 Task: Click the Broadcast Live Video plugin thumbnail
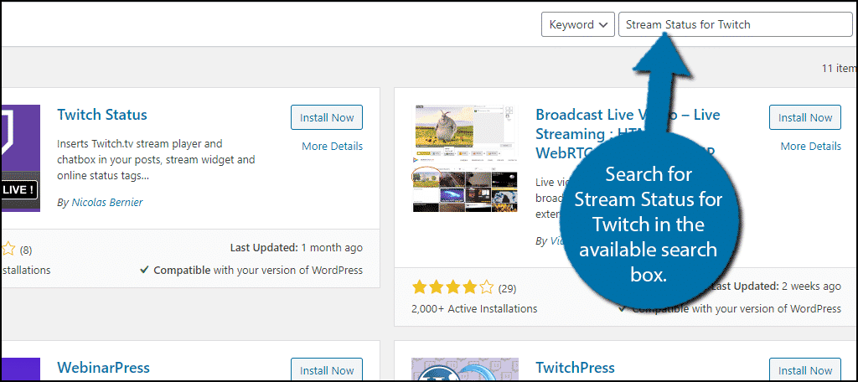[463, 158]
